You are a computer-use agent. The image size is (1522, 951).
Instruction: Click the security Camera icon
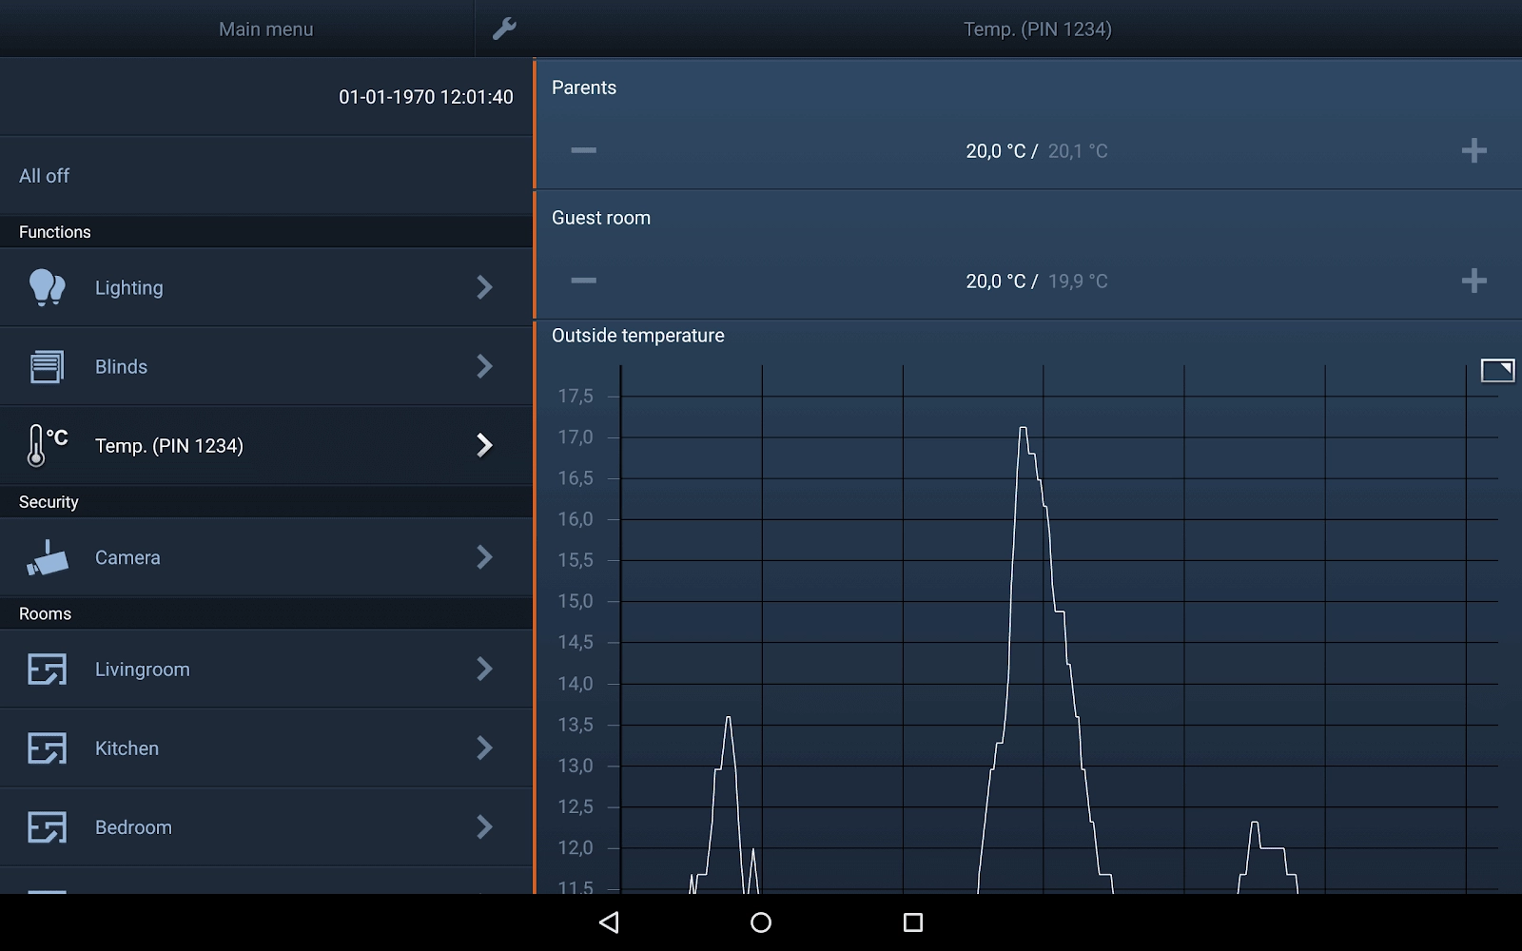(x=47, y=558)
